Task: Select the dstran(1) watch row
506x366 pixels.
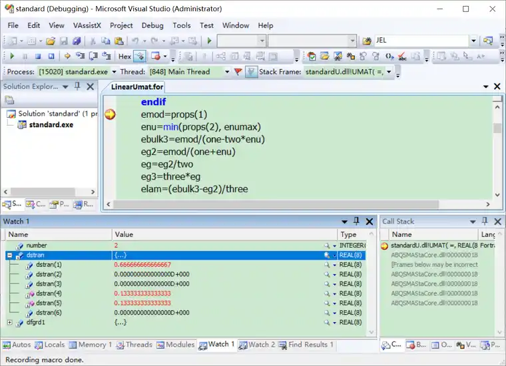Action: 186,265
